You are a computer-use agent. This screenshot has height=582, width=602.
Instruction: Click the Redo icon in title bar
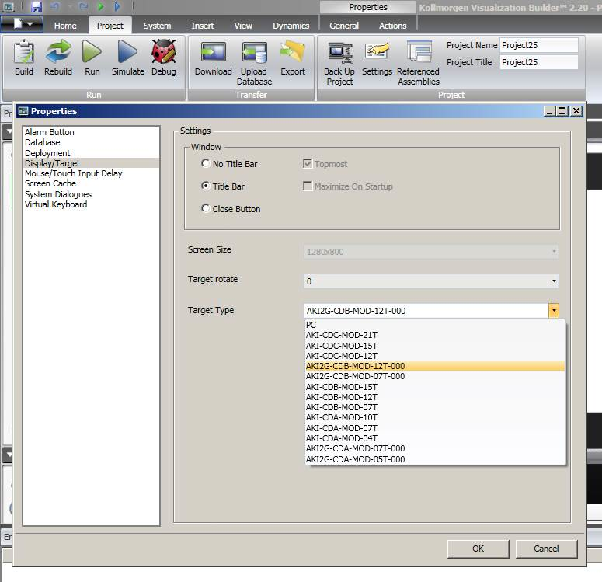point(83,6)
